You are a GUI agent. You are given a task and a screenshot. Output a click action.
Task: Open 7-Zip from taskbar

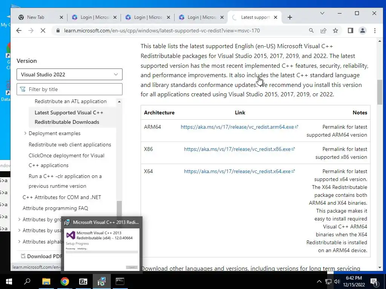(83, 281)
